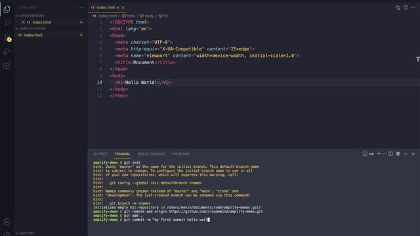Click the Document title text

(144, 62)
